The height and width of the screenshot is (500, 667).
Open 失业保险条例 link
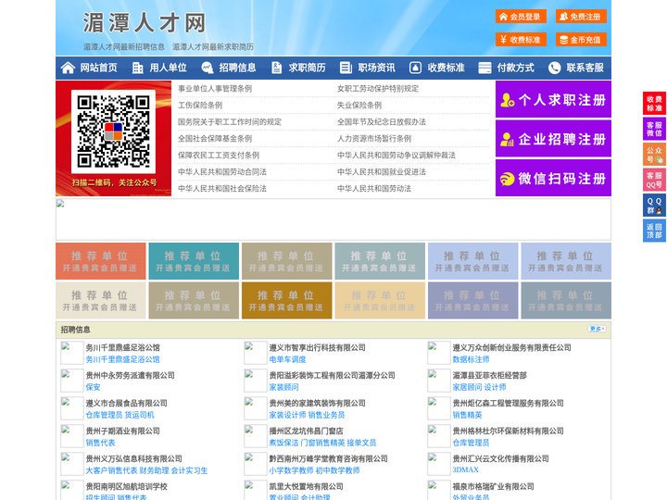point(359,105)
